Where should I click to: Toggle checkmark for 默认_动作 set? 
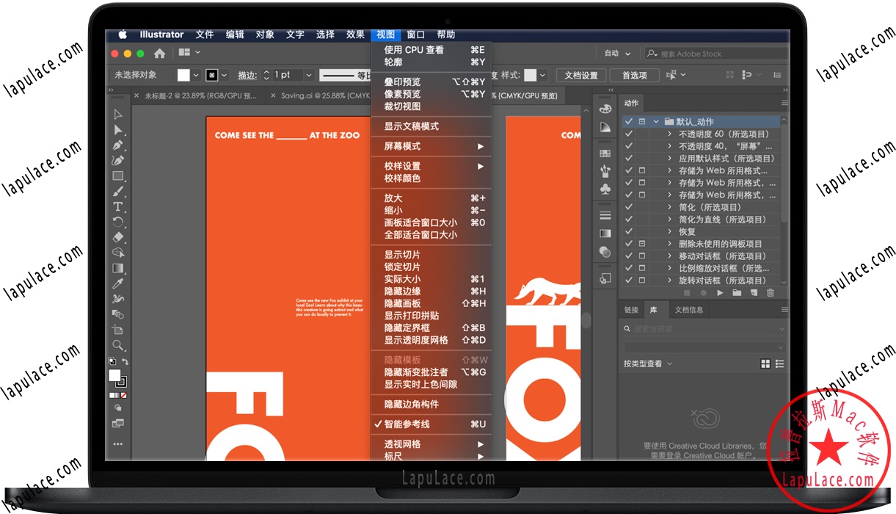629,122
